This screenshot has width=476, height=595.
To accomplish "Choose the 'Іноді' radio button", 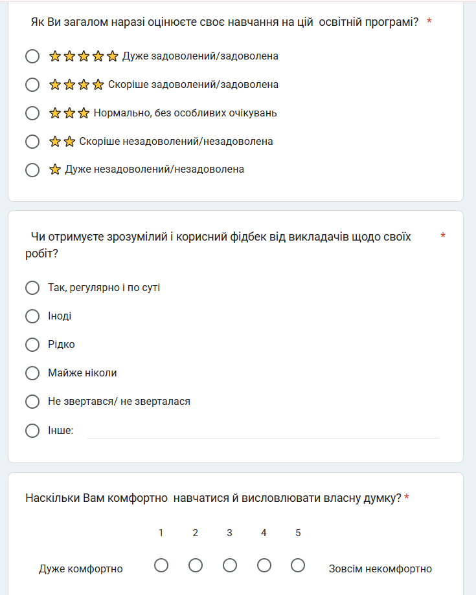I will coord(32,316).
